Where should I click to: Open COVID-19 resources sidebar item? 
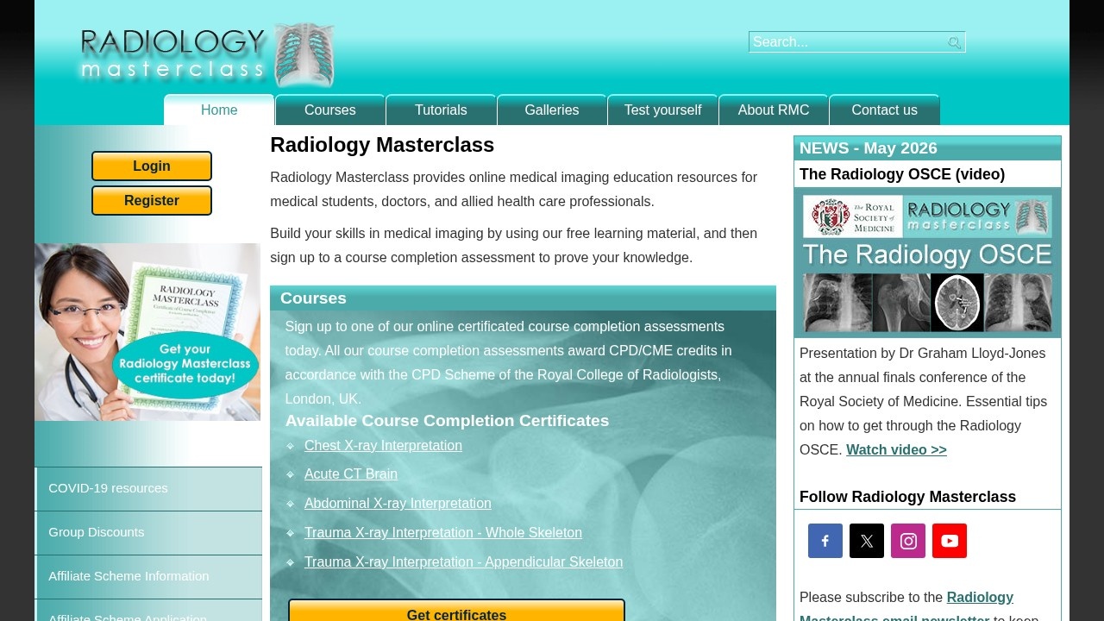point(148,489)
